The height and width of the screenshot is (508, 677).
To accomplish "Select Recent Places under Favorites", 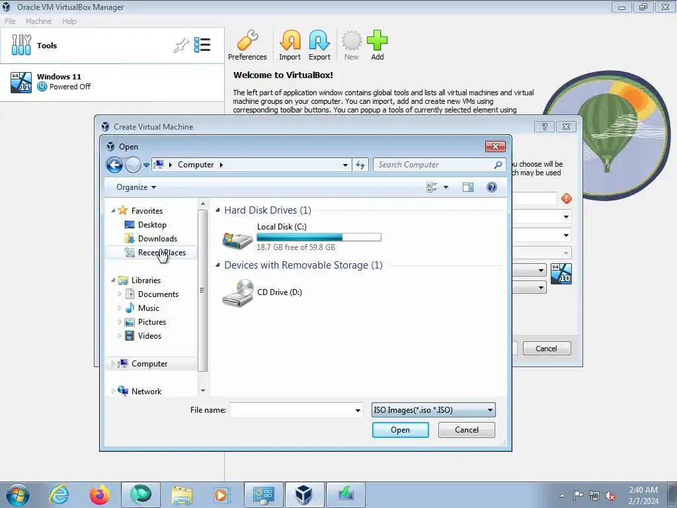I will click(x=162, y=252).
